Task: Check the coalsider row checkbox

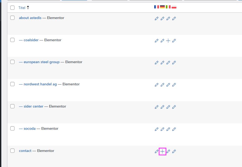Action: pyautogui.click(x=12, y=40)
